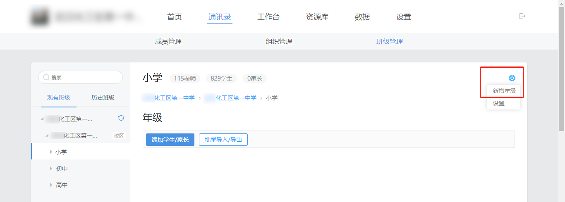The height and width of the screenshot is (202, 565).
Task: Switch to the 历史班级 tab
Action: point(103,97)
